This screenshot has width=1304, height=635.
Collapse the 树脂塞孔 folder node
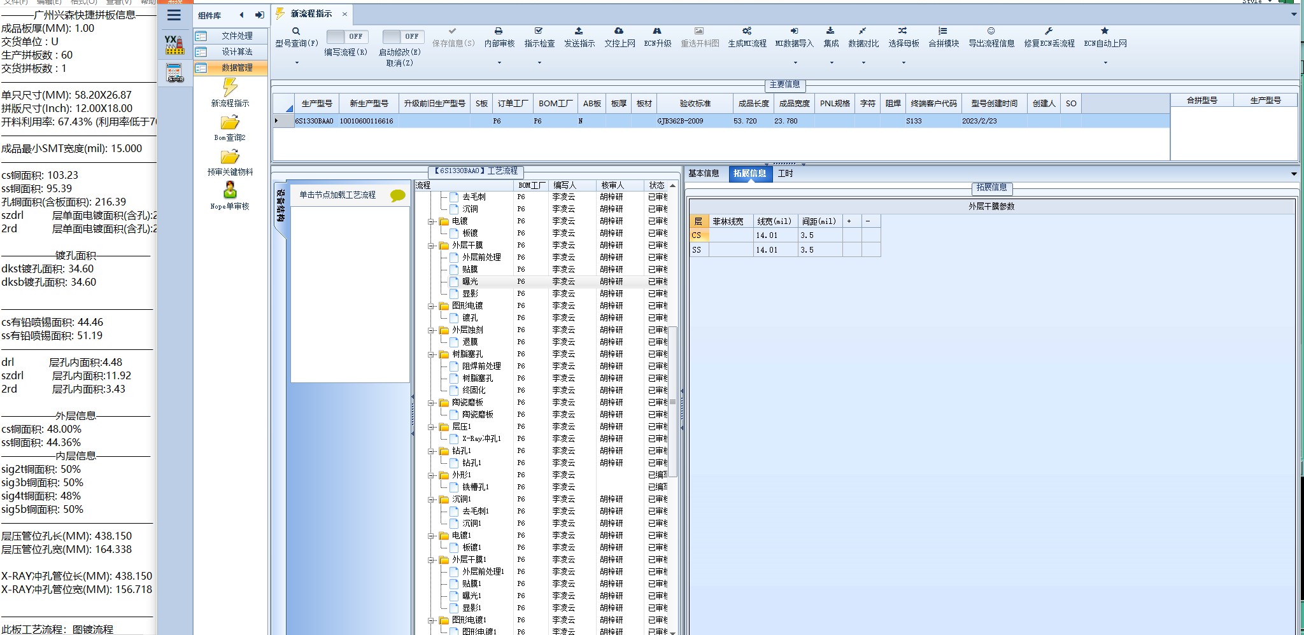point(431,354)
